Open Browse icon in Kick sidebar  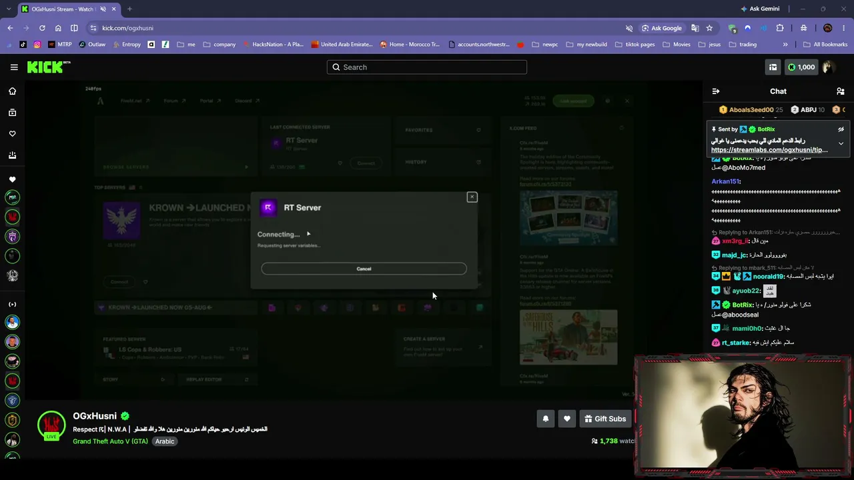tap(12, 113)
